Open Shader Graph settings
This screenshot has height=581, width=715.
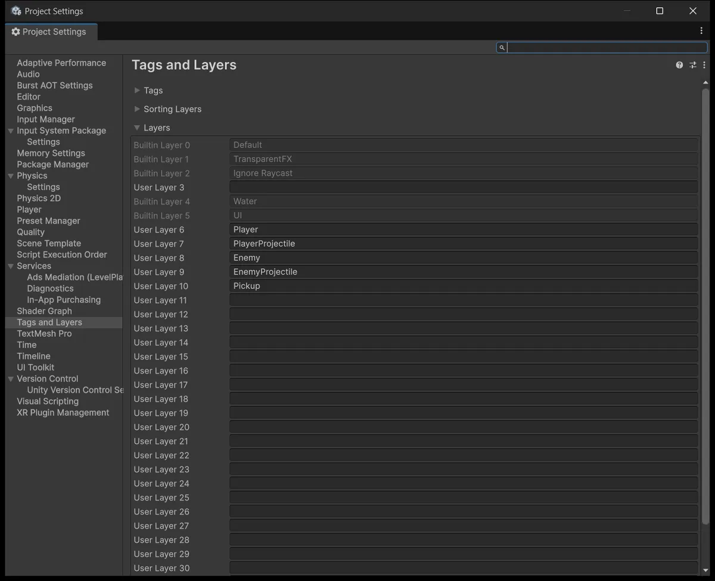44,311
